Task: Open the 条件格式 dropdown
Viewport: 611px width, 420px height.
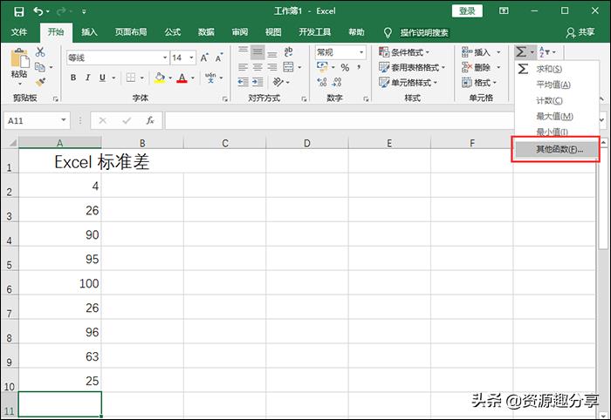Action: click(x=406, y=52)
